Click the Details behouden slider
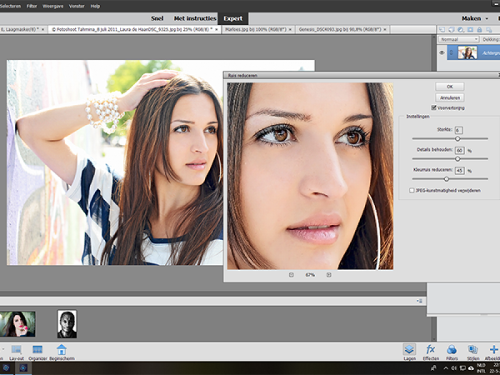This screenshot has width=500, height=375. [457, 159]
